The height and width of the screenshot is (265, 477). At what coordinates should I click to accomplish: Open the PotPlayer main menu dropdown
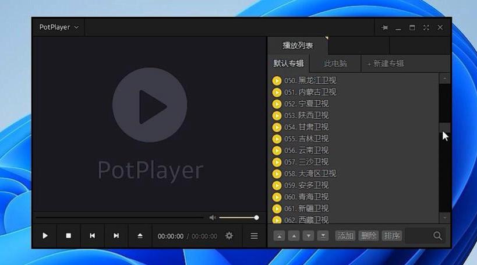(x=59, y=27)
